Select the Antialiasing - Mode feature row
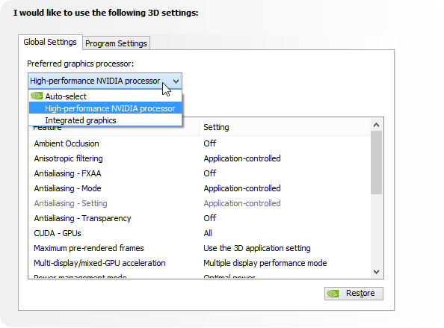 [x=199, y=188]
